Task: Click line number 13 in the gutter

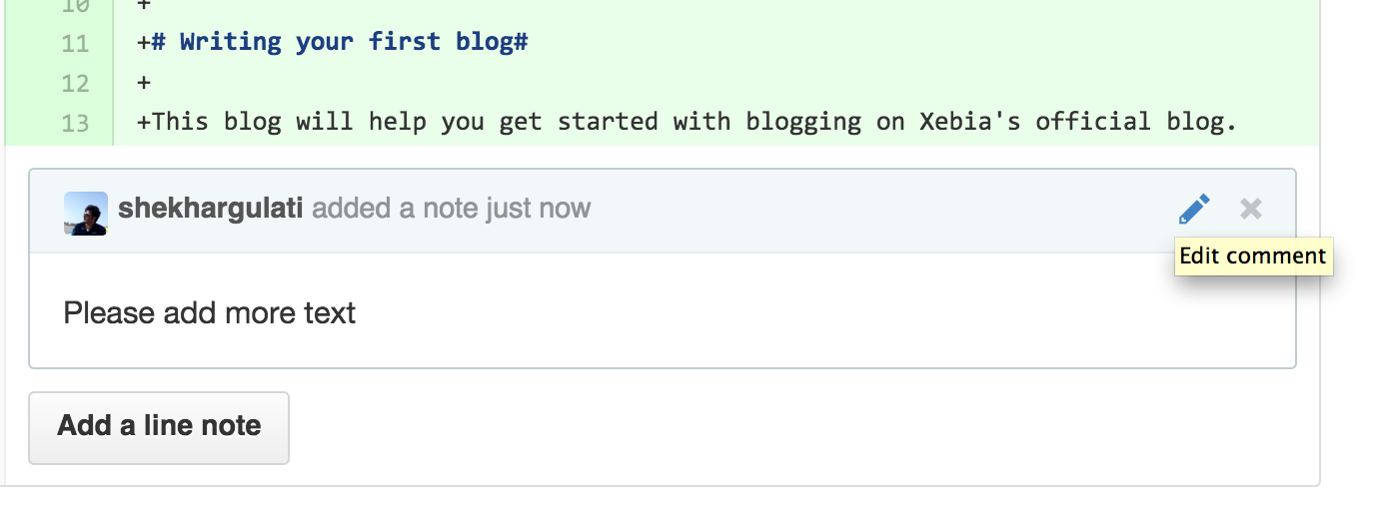Action: pyautogui.click(x=75, y=124)
